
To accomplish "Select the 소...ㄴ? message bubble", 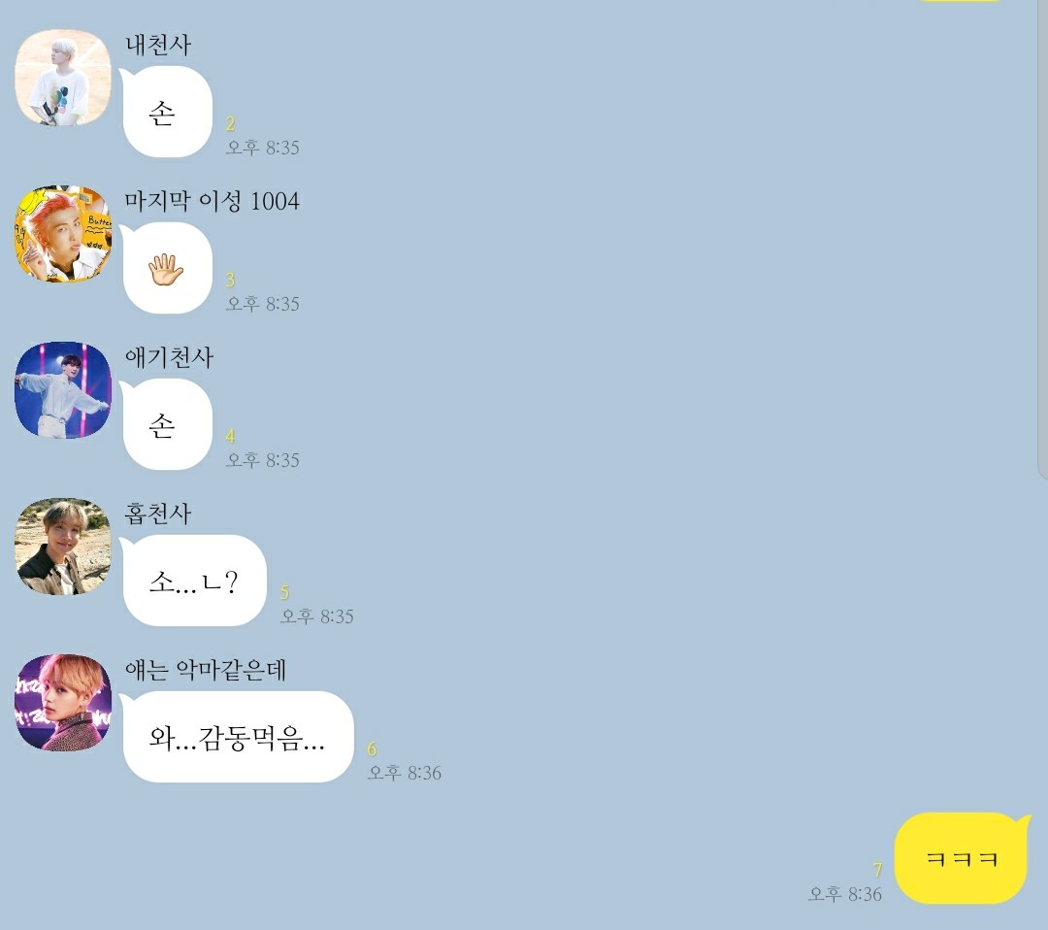I will tap(194, 581).
